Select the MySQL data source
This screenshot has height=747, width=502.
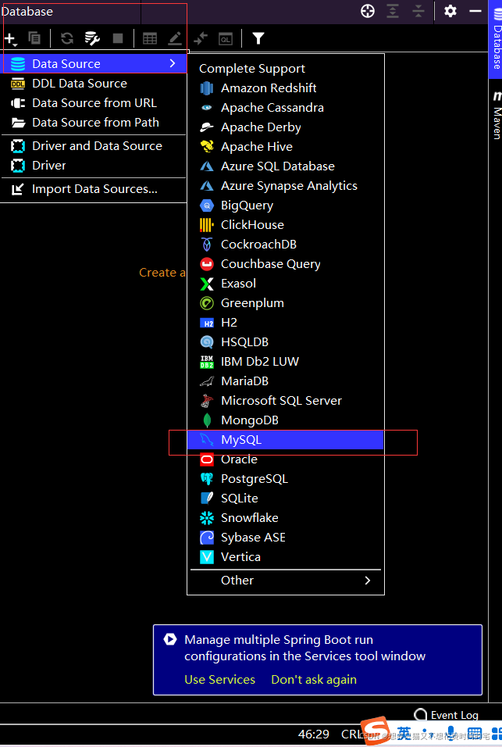286,440
